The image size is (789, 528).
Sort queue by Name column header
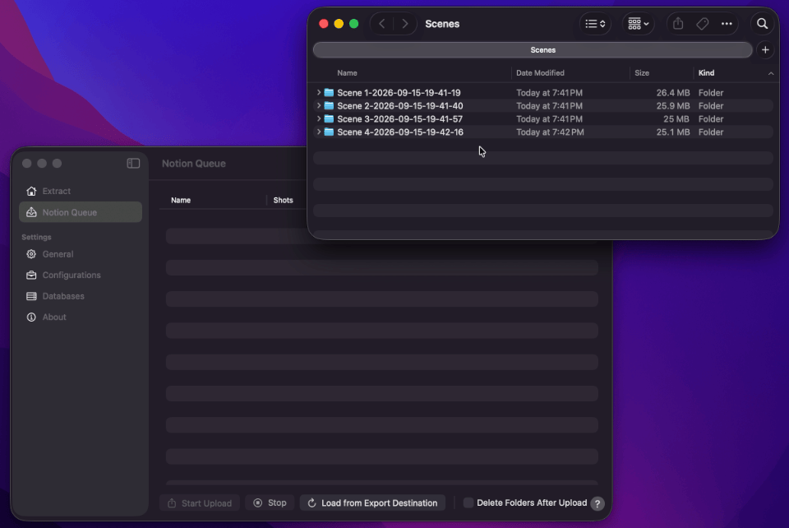click(181, 201)
